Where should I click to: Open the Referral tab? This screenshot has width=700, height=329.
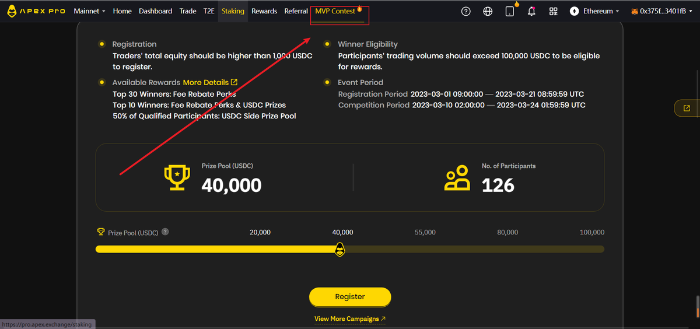[296, 11]
